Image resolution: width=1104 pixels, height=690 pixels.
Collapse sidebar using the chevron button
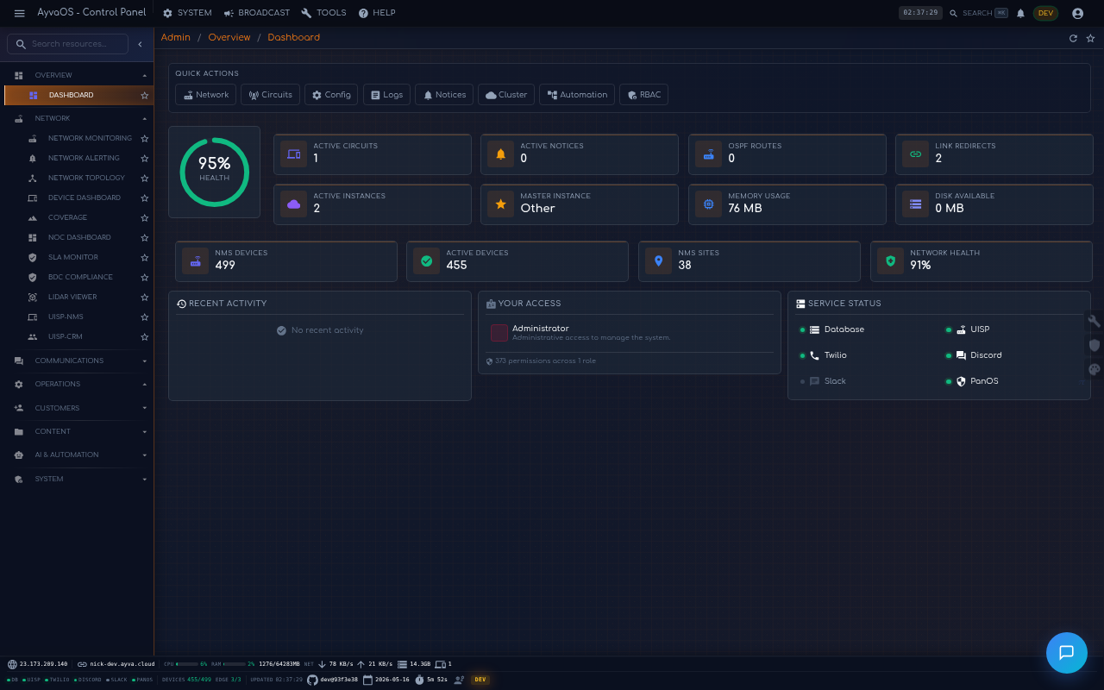coord(140,44)
